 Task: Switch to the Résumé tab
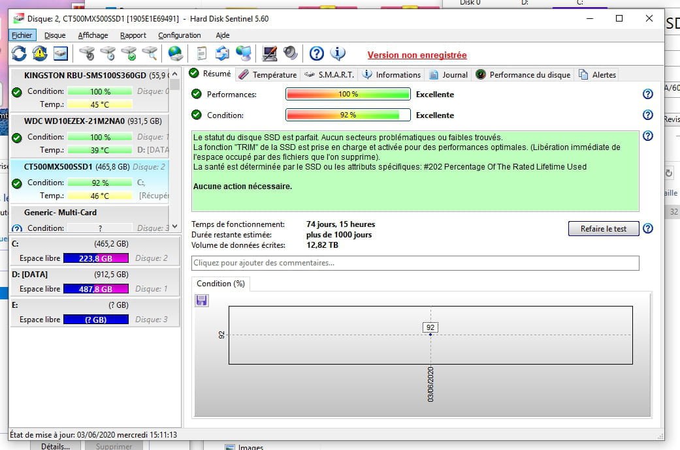click(210, 74)
